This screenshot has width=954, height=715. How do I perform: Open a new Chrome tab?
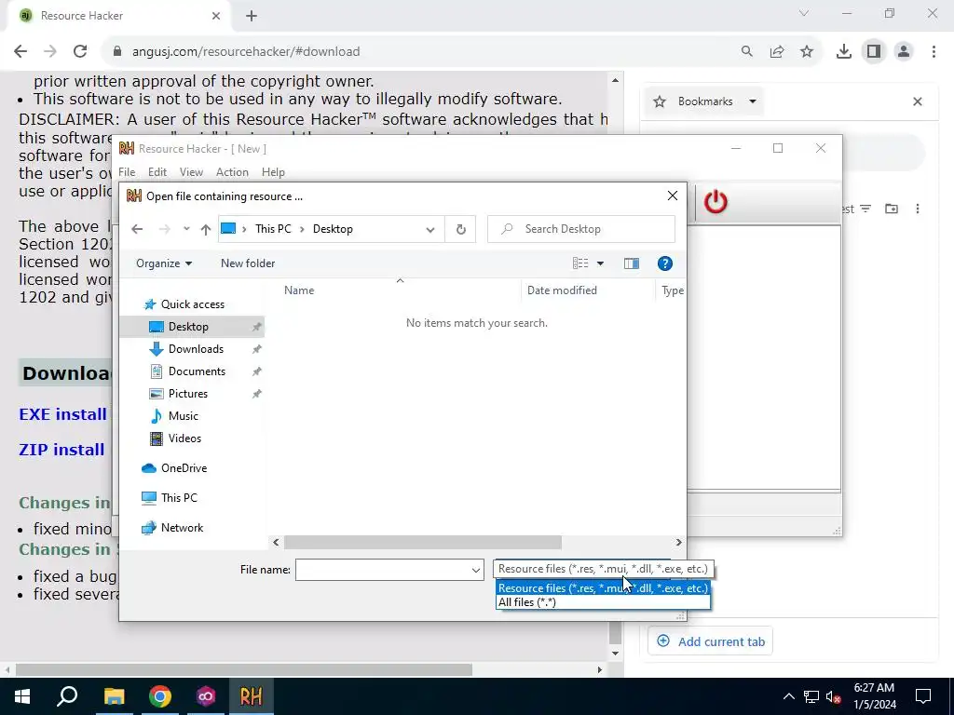click(252, 17)
